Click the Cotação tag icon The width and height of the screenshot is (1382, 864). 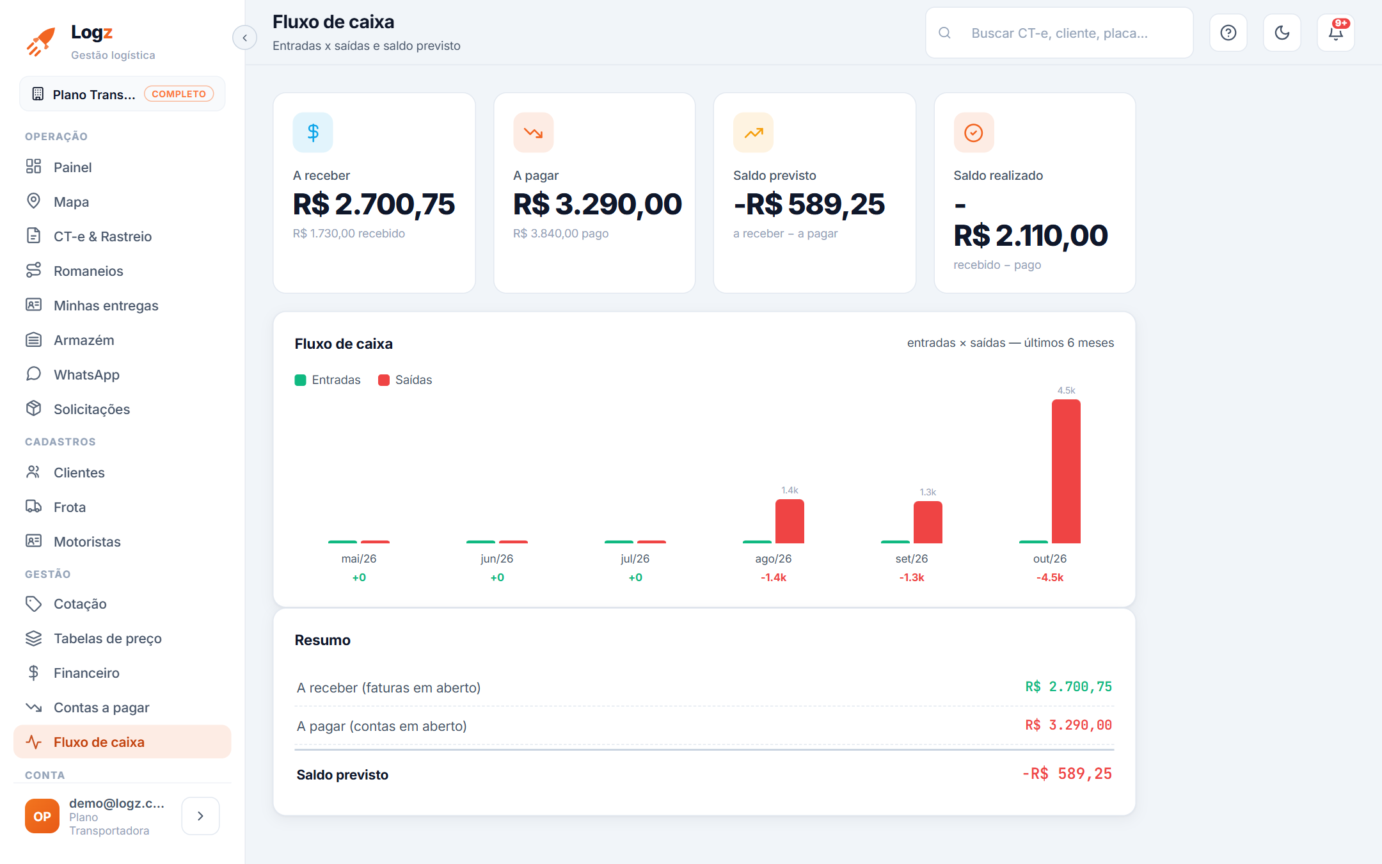pyautogui.click(x=34, y=603)
